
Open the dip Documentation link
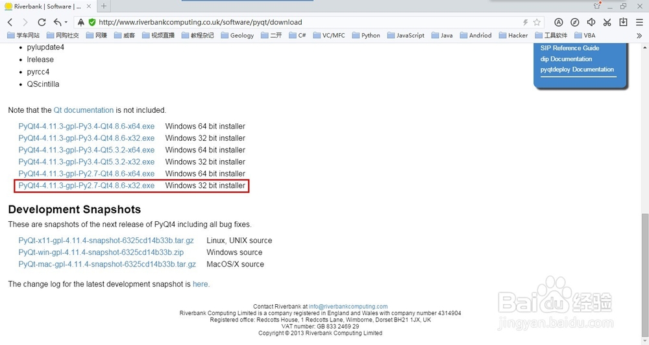coord(566,59)
